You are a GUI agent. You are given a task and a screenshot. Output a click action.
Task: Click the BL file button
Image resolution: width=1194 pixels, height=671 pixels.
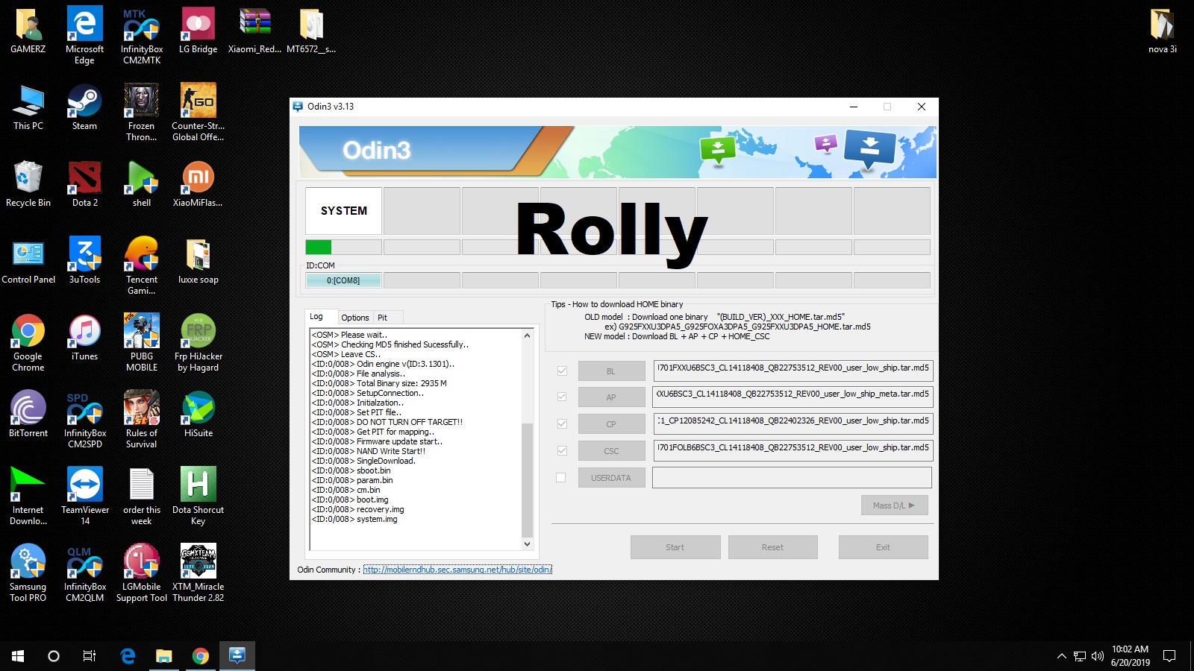point(611,371)
